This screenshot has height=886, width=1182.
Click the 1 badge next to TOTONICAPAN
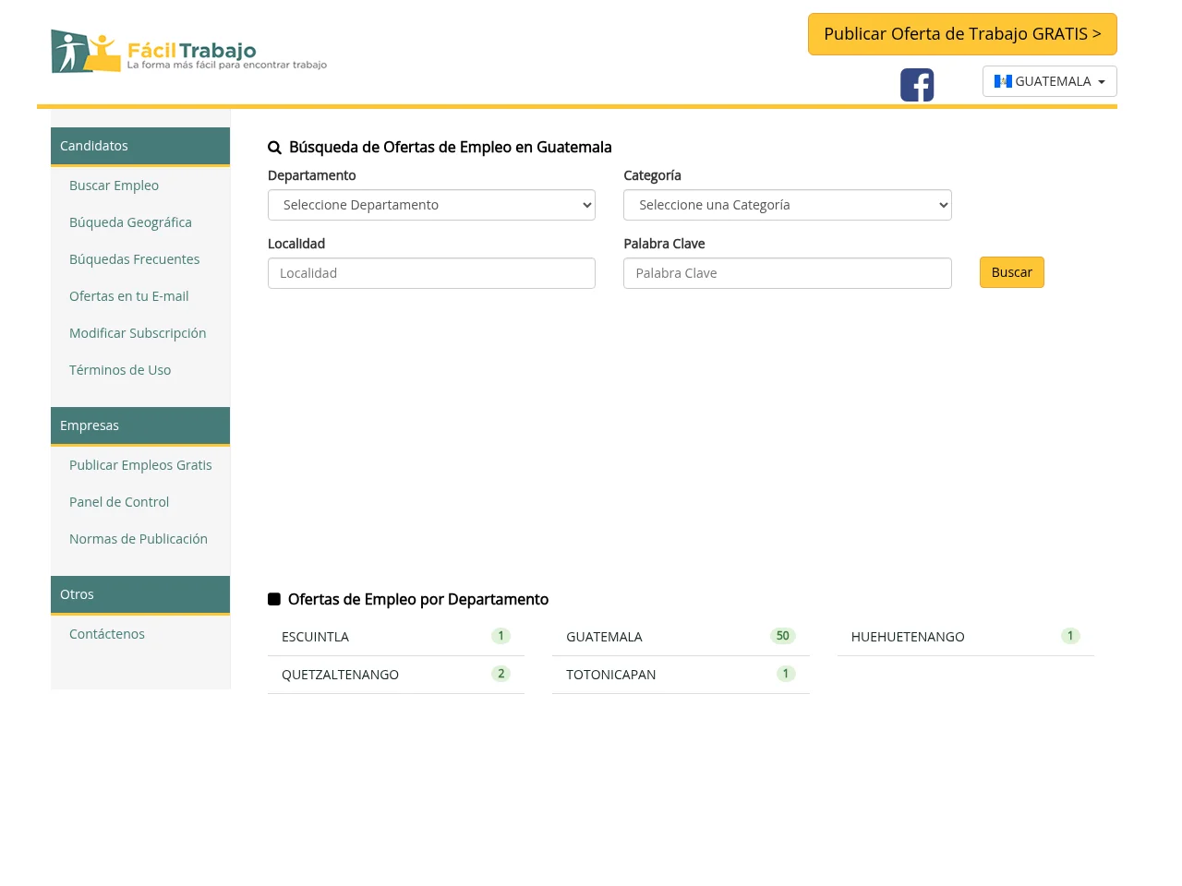[x=786, y=674]
